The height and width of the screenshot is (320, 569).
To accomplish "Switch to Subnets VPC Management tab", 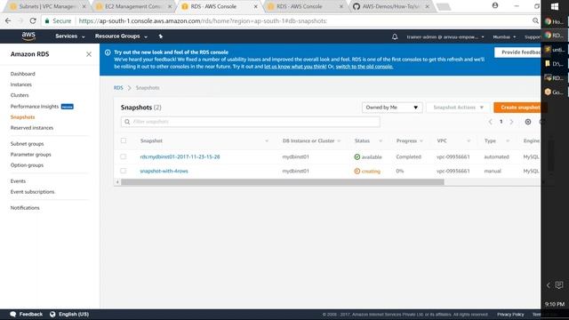I will pos(47,6).
